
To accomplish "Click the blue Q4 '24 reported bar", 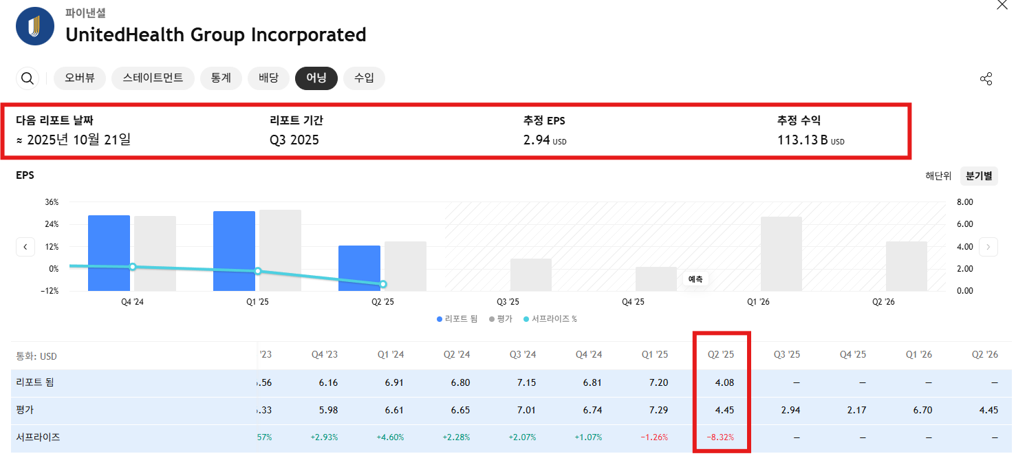I will (x=109, y=252).
